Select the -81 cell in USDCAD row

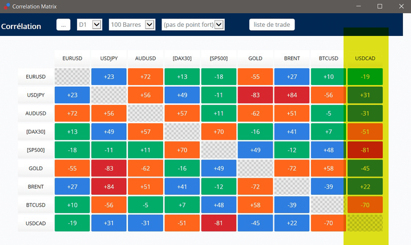click(219, 223)
